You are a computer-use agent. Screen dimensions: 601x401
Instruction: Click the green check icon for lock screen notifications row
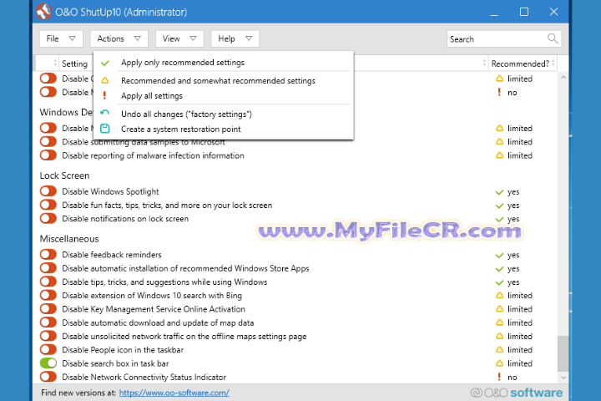pyautogui.click(x=499, y=219)
